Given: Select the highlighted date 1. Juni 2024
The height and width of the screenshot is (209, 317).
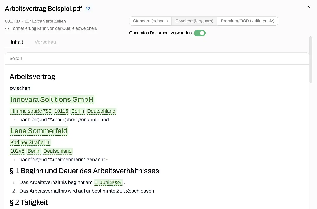Looking at the screenshot, I should 108,182.
